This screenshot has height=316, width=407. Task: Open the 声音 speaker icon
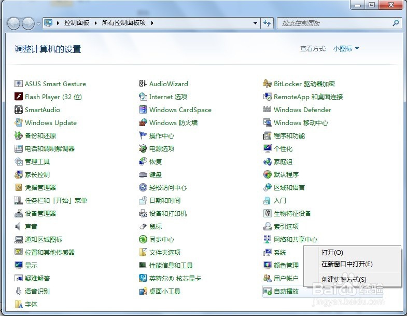[x=19, y=226]
